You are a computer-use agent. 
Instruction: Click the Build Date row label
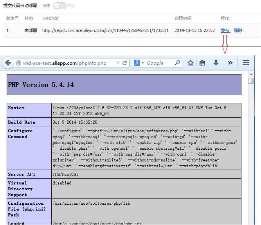[22, 122]
